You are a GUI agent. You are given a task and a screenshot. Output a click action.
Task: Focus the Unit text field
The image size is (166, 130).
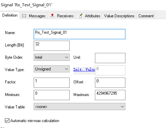click(110, 58)
